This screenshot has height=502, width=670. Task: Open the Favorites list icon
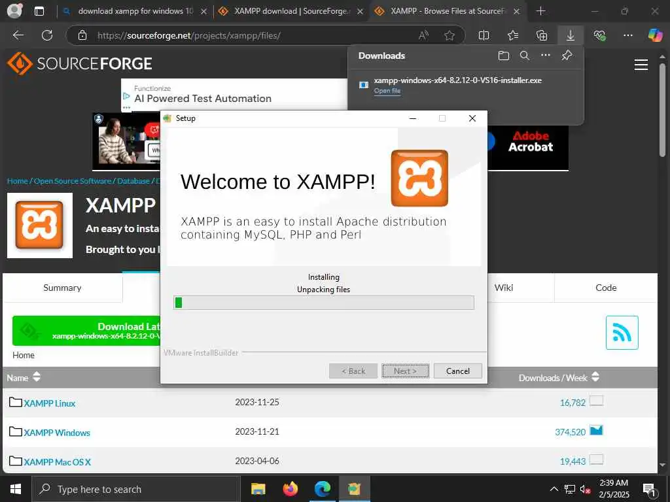click(513, 35)
